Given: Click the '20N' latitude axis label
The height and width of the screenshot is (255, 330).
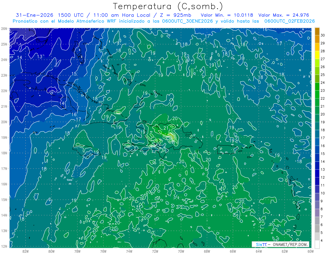Looking at the screenshot, I should tap(4, 122).
